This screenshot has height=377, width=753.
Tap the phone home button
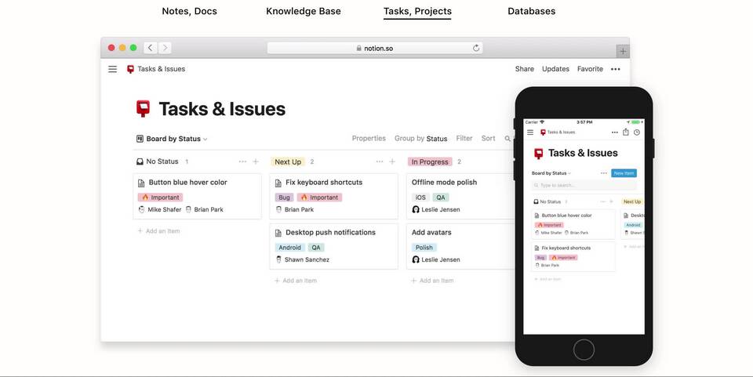(x=584, y=350)
